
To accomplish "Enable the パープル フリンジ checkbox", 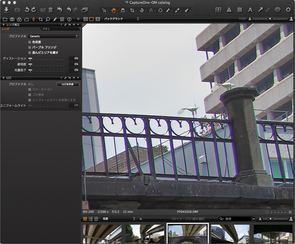I will pyautogui.click(x=30, y=47).
